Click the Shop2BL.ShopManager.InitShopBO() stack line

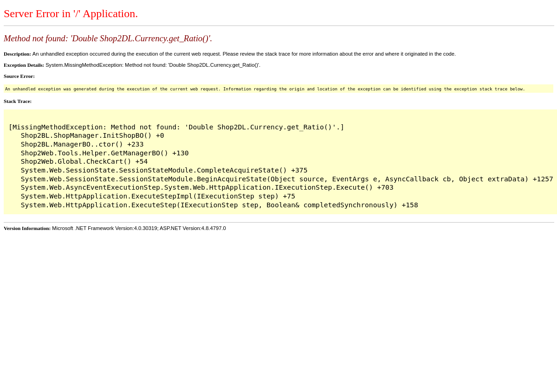(92, 135)
